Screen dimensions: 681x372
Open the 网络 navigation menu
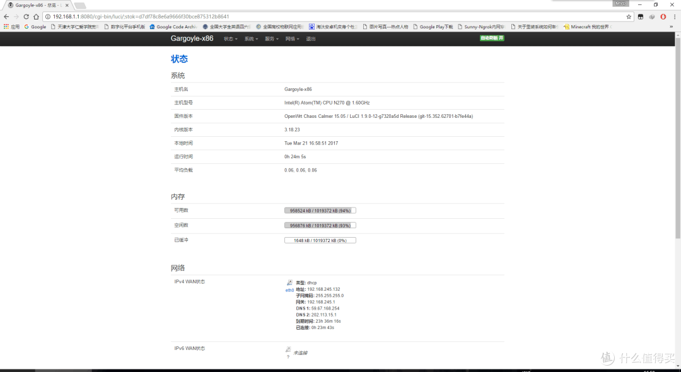point(292,39)
